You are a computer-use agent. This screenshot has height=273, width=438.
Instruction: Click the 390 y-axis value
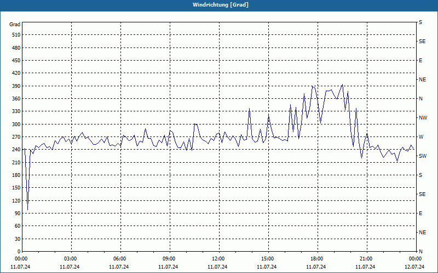(16, 86)
